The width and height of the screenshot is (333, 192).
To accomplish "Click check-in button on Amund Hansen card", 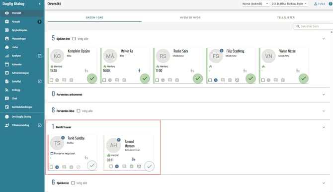I will pyautogui.click(x=149, y=167).
